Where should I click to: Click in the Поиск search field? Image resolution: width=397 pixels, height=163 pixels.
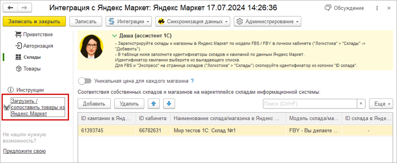310,104
